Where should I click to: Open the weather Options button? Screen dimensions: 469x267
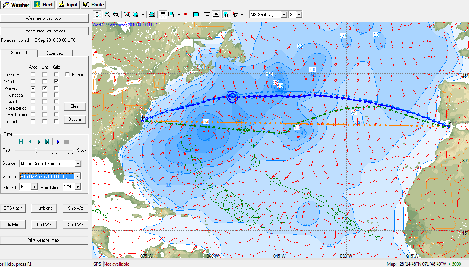pos(75,119)
